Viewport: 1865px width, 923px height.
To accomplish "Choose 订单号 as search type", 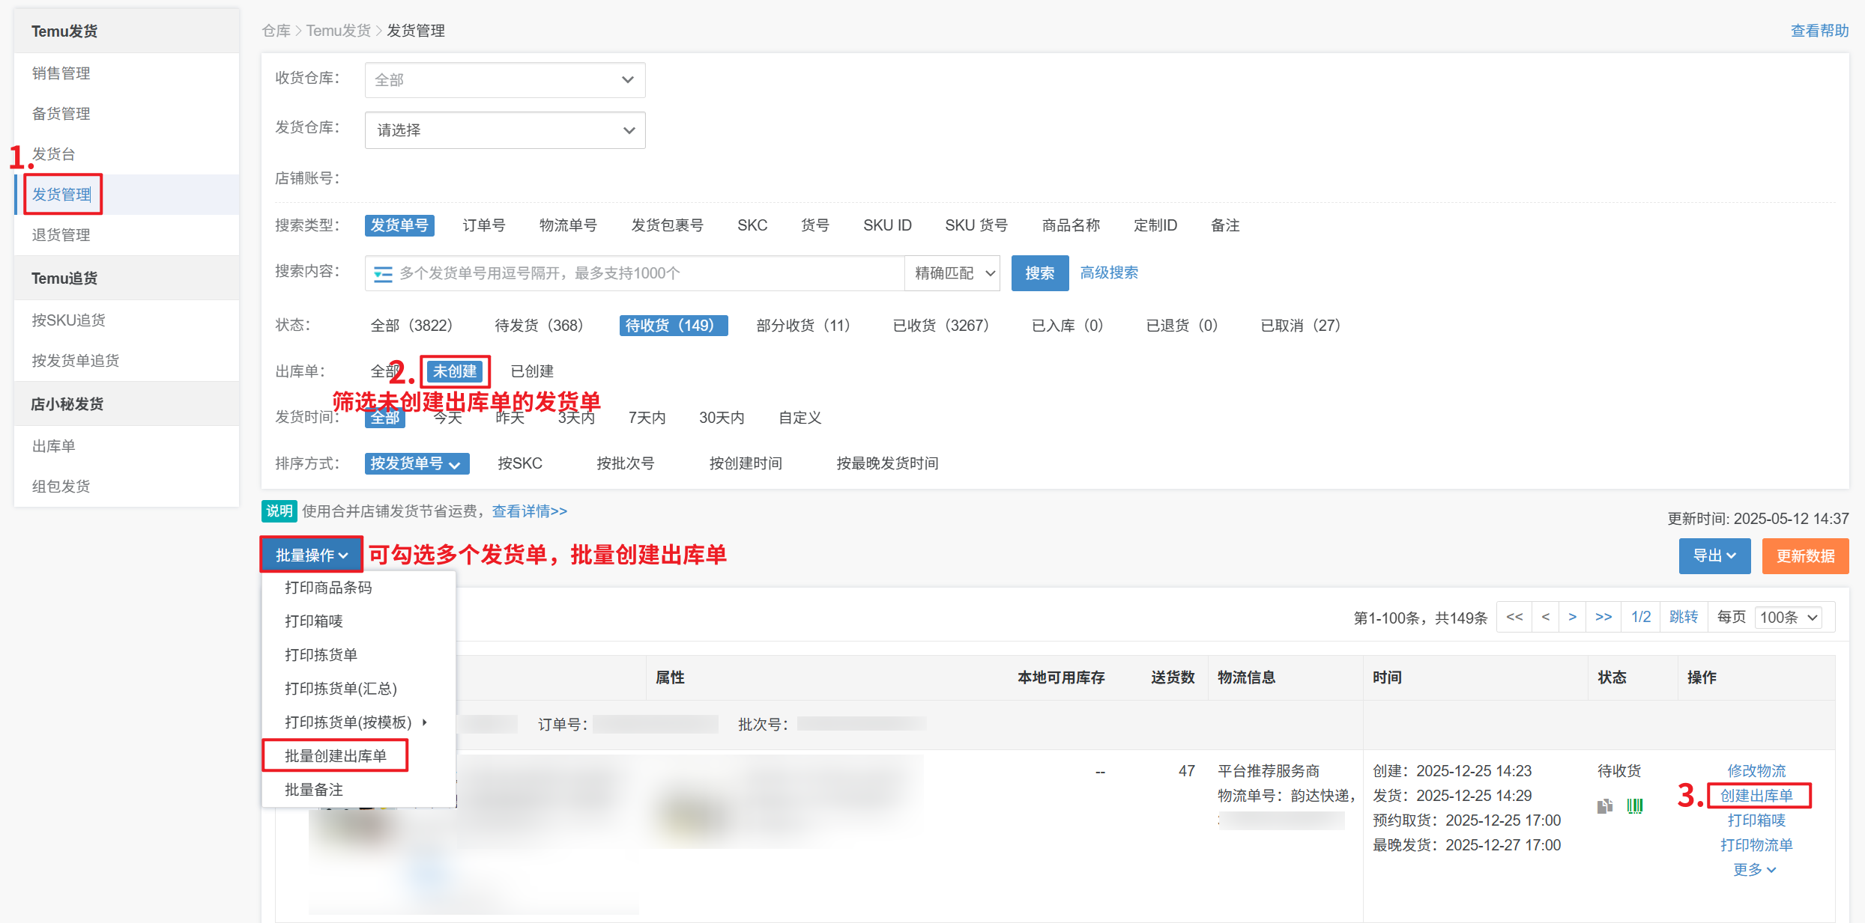I will tap(483, 225).
